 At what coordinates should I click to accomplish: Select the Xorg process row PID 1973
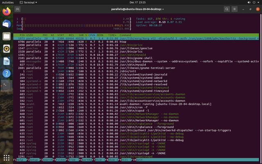pyautogui.click(x=136, y=39)
